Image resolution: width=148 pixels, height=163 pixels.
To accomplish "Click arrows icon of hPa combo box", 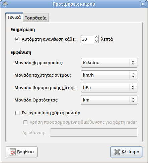I will tap(133, 87).
